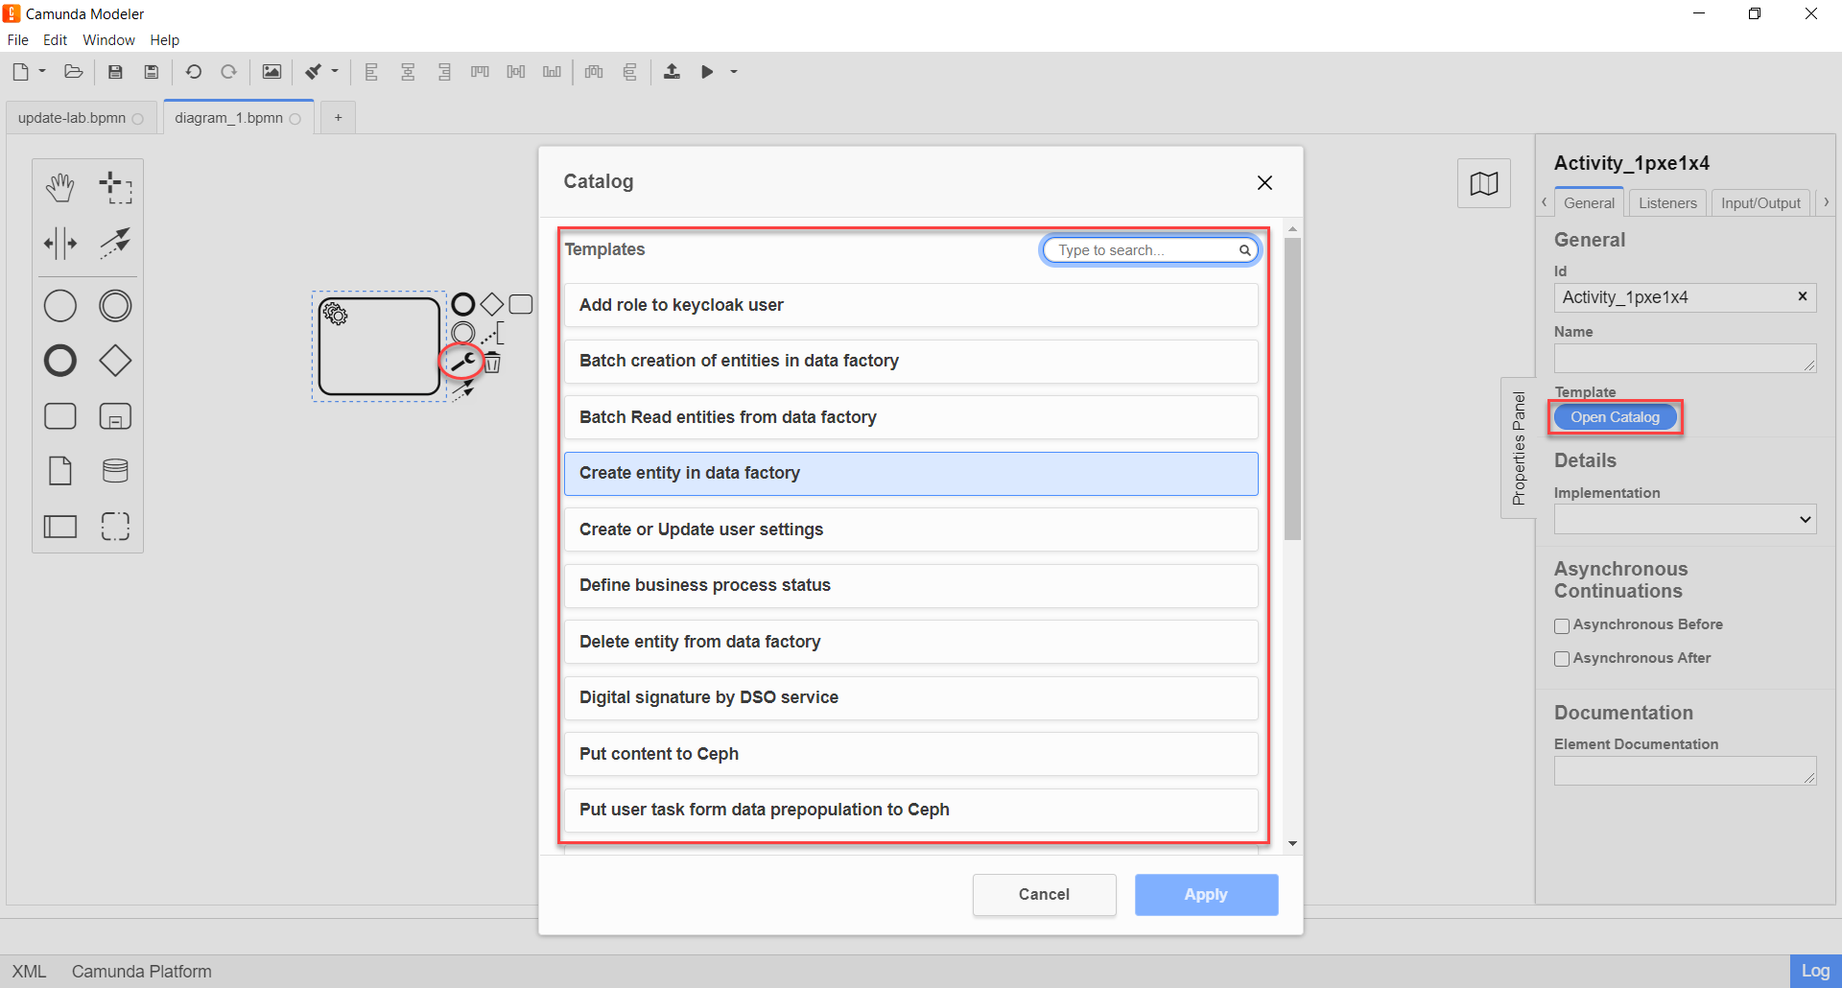
Task: Select the data store palette shape
Action: pyautogui.click(x=115, y=471)
